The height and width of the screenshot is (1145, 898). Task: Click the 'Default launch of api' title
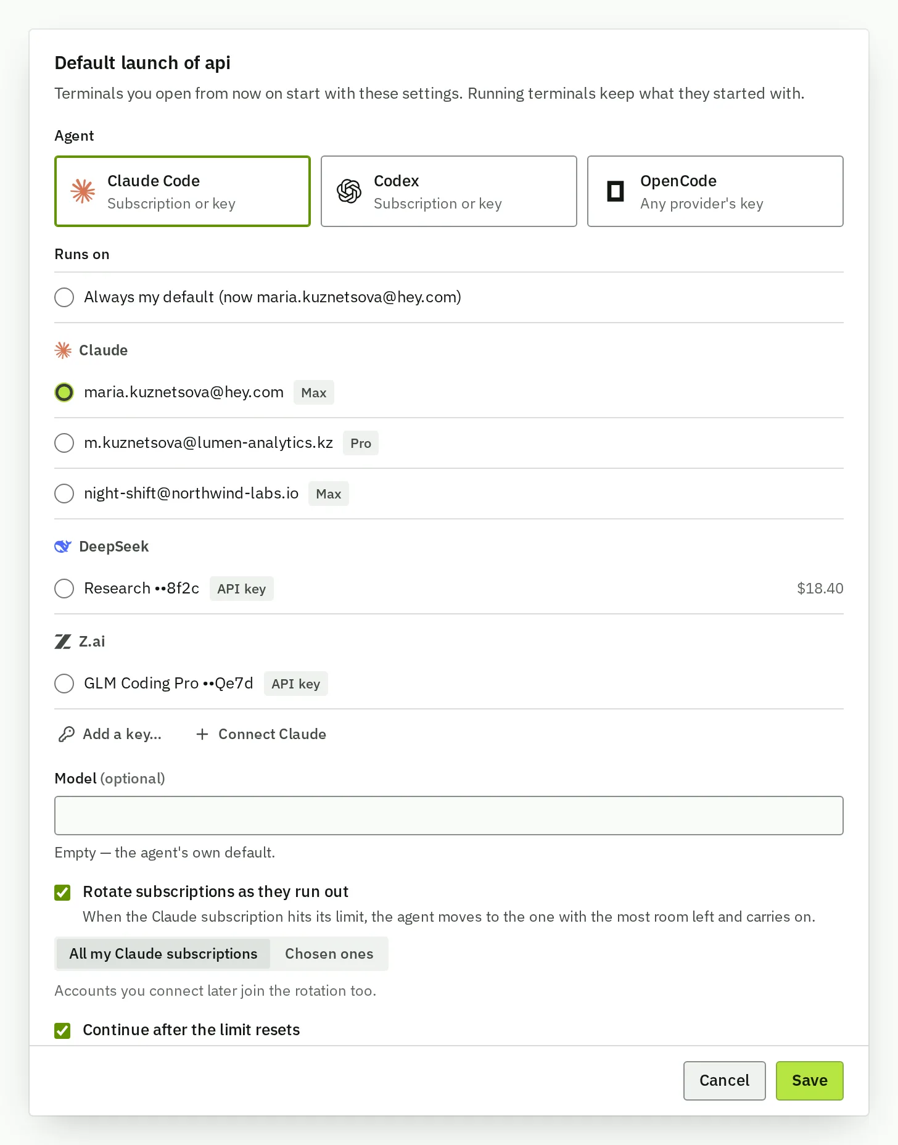[x=142, y=63]
